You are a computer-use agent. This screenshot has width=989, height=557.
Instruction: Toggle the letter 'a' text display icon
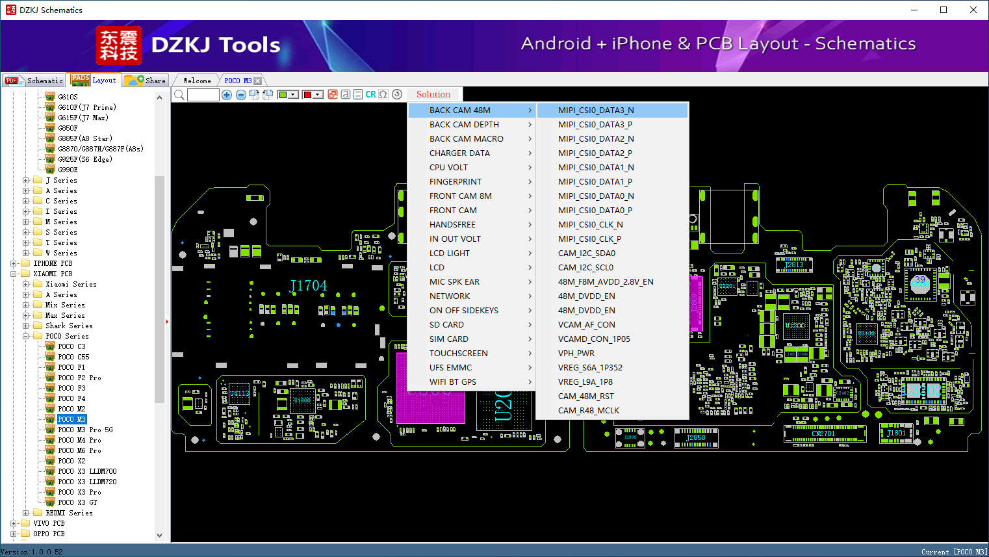click(346, 95)
